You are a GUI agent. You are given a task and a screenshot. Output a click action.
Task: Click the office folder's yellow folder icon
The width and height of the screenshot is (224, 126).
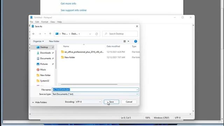[62, 52]
